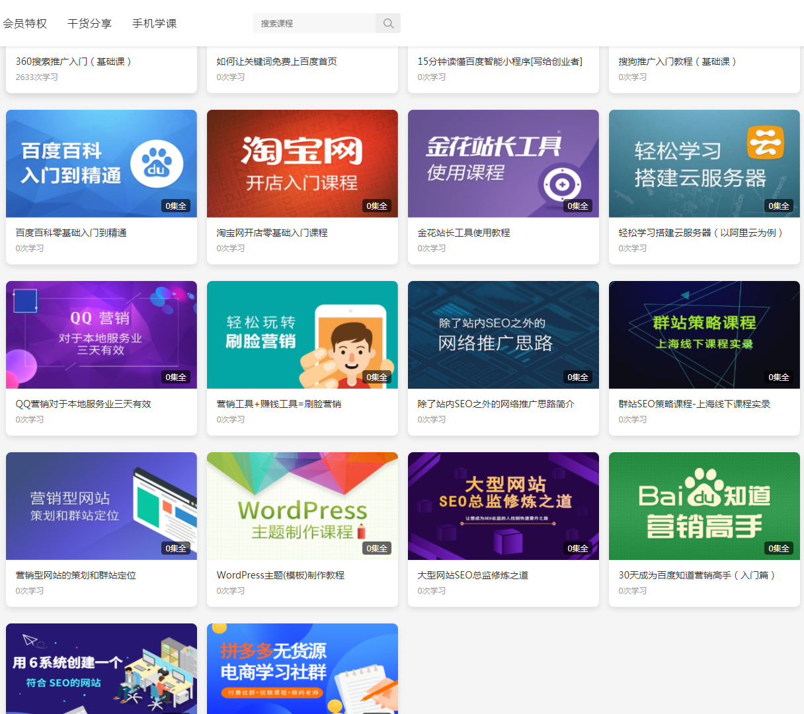This screenshot has width=804, height=714.
Task: Click title 大型网站SEO总监修炼之道
Action: pos(473,575)
